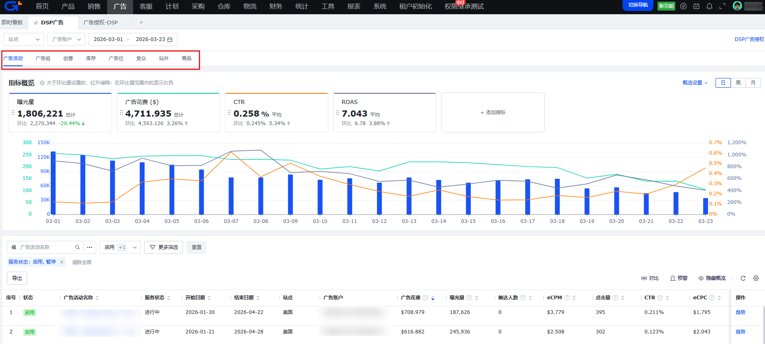The image size is (765, 344).
Task: Open the calendar task icon in header
Action: point(696,6)
